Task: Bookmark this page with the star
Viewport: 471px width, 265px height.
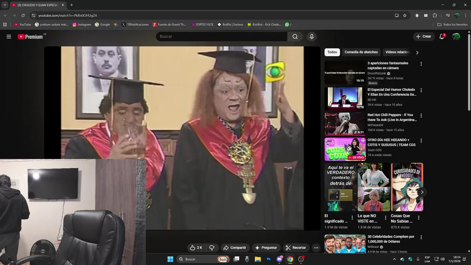Action: [x=405, y=15]
